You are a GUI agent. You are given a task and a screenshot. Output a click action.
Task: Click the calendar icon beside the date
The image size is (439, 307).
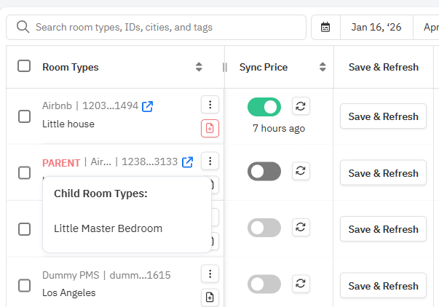325,28
